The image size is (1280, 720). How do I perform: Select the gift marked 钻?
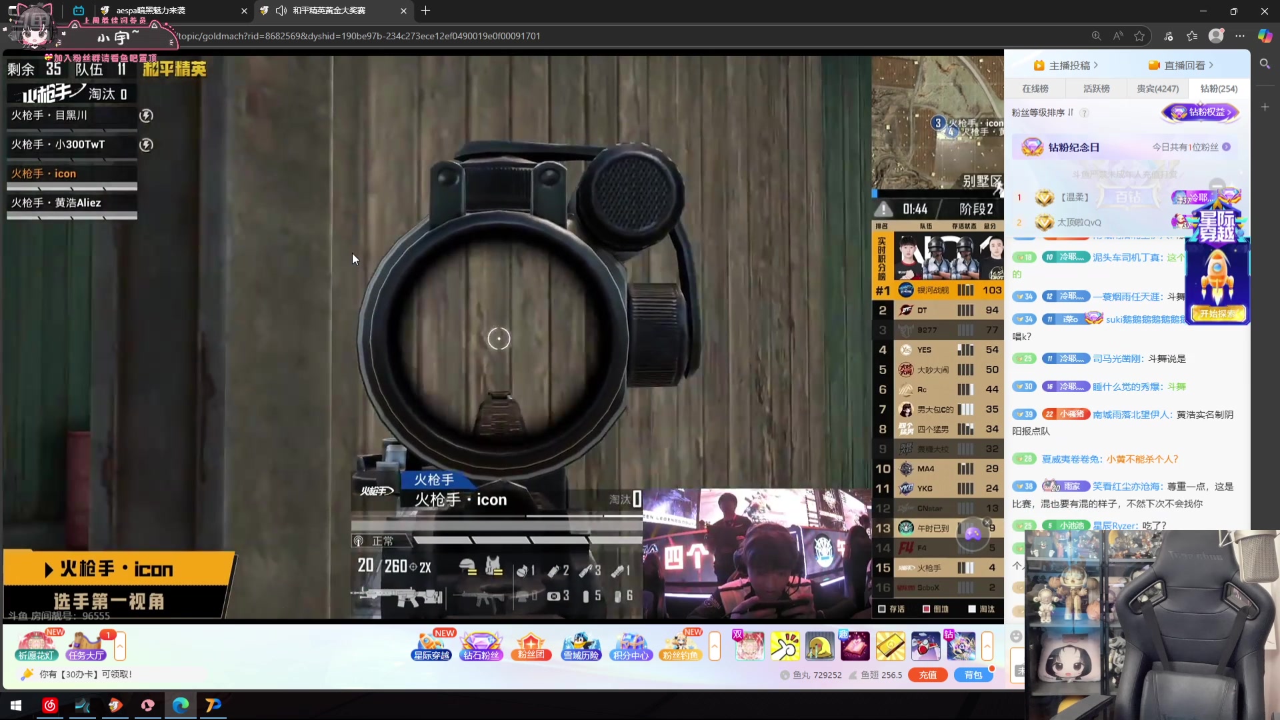(960, 646)
